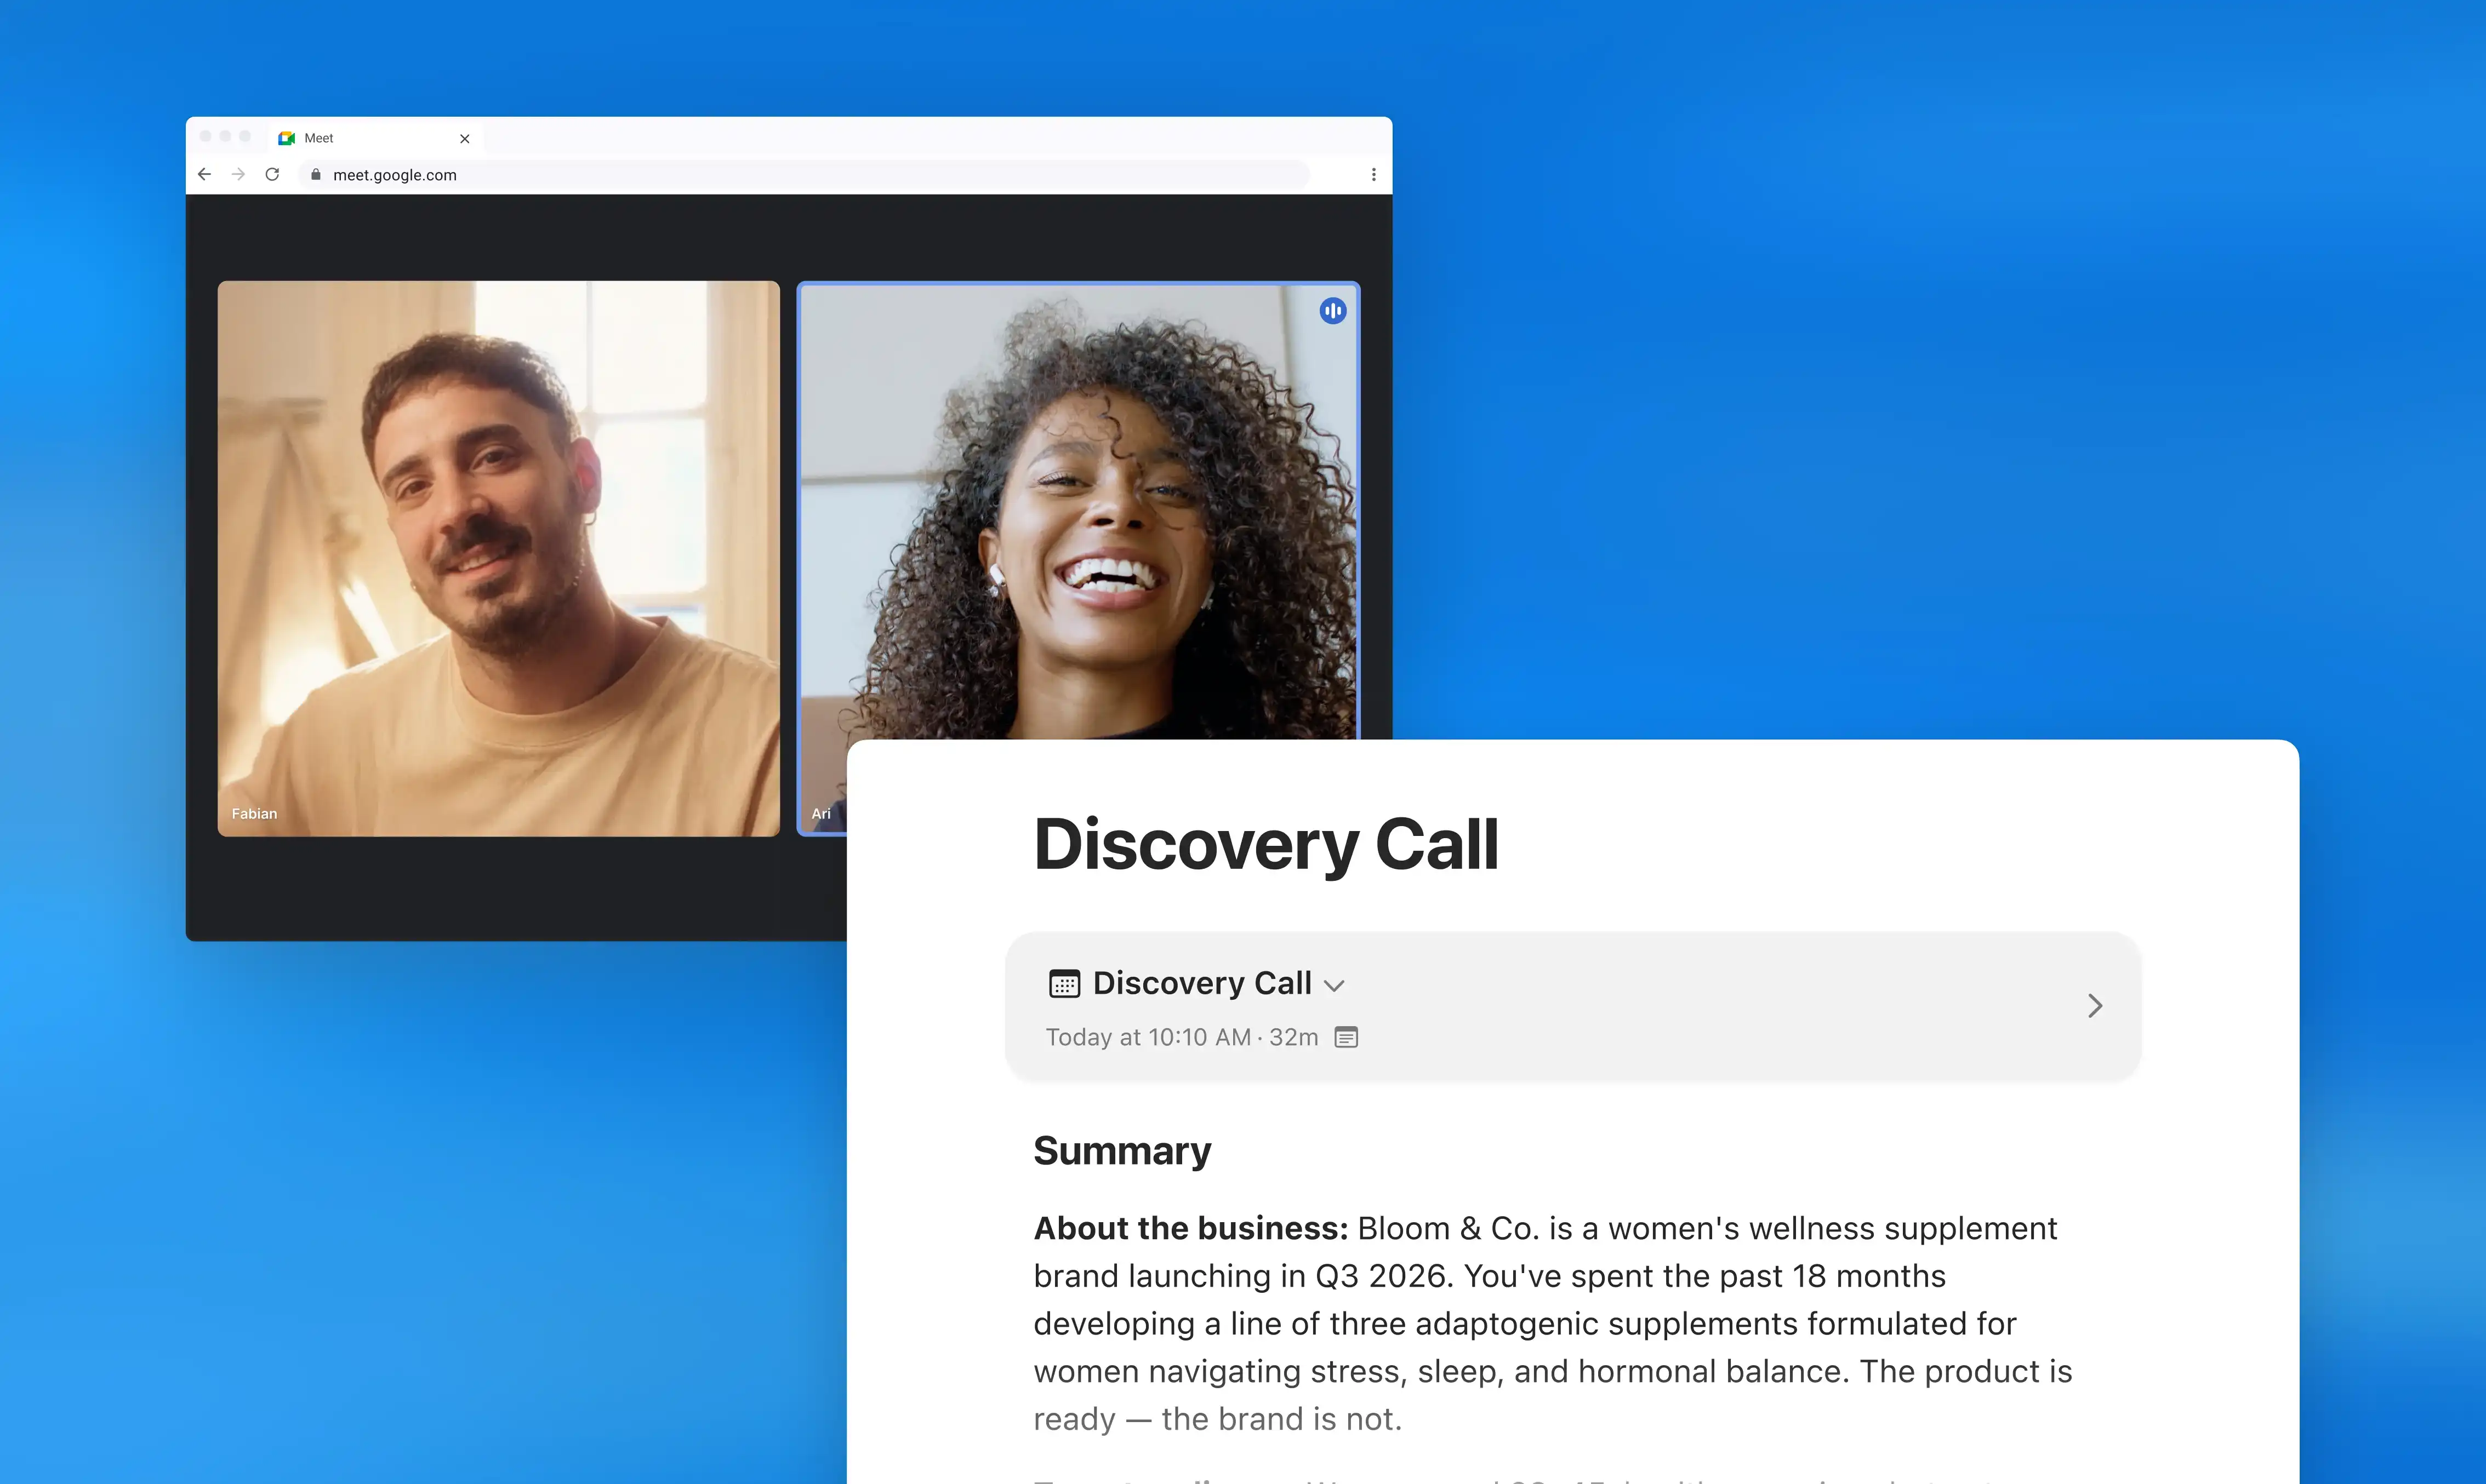This screenshot has height=1484, width=2486.
Task: Select Fabian's video tile
Action: [498, 558]
